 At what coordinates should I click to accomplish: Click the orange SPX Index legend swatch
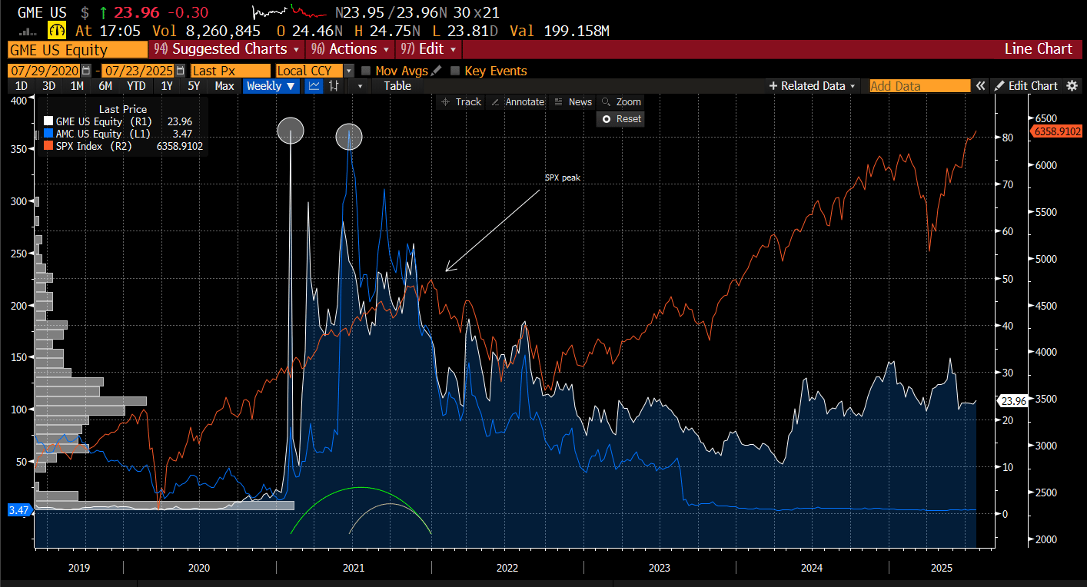coord(48,146)
